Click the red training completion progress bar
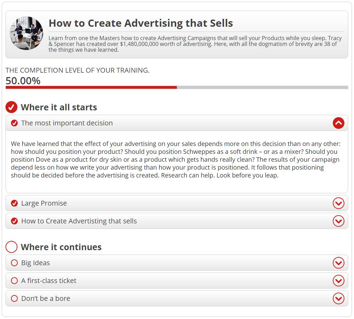The image size is (354, 319). pyautogui.click(x=91, y=87)
